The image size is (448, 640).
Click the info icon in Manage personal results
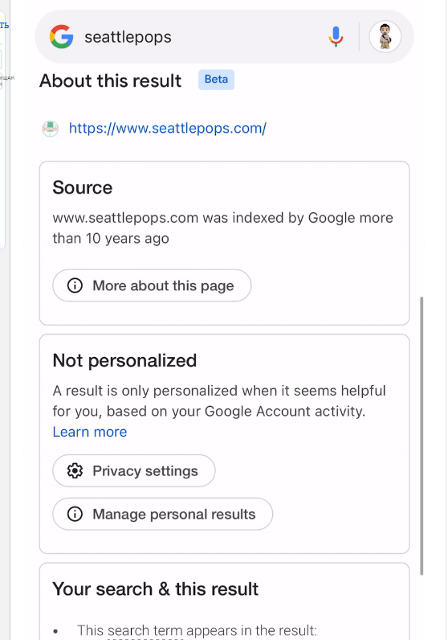click(x=75, y=515)
